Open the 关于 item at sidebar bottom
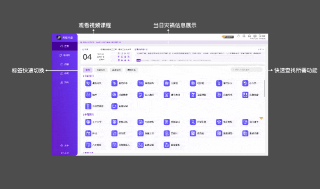 [64, 146]
